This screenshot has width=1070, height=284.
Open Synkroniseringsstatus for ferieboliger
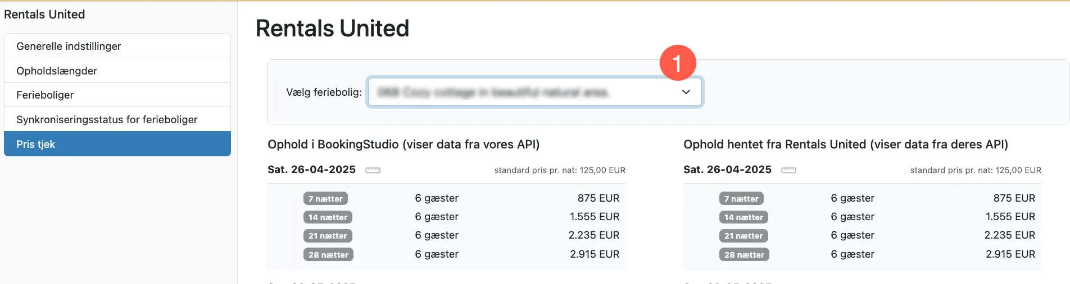point(107,119)
